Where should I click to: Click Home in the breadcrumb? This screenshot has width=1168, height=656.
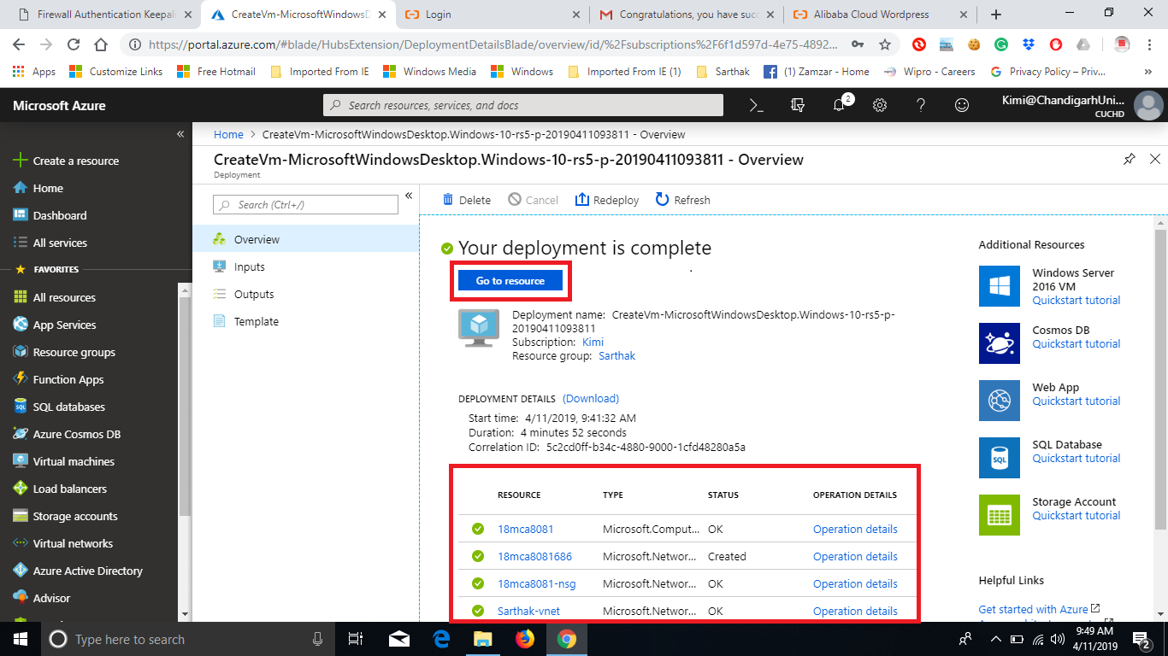coord(228,134)
